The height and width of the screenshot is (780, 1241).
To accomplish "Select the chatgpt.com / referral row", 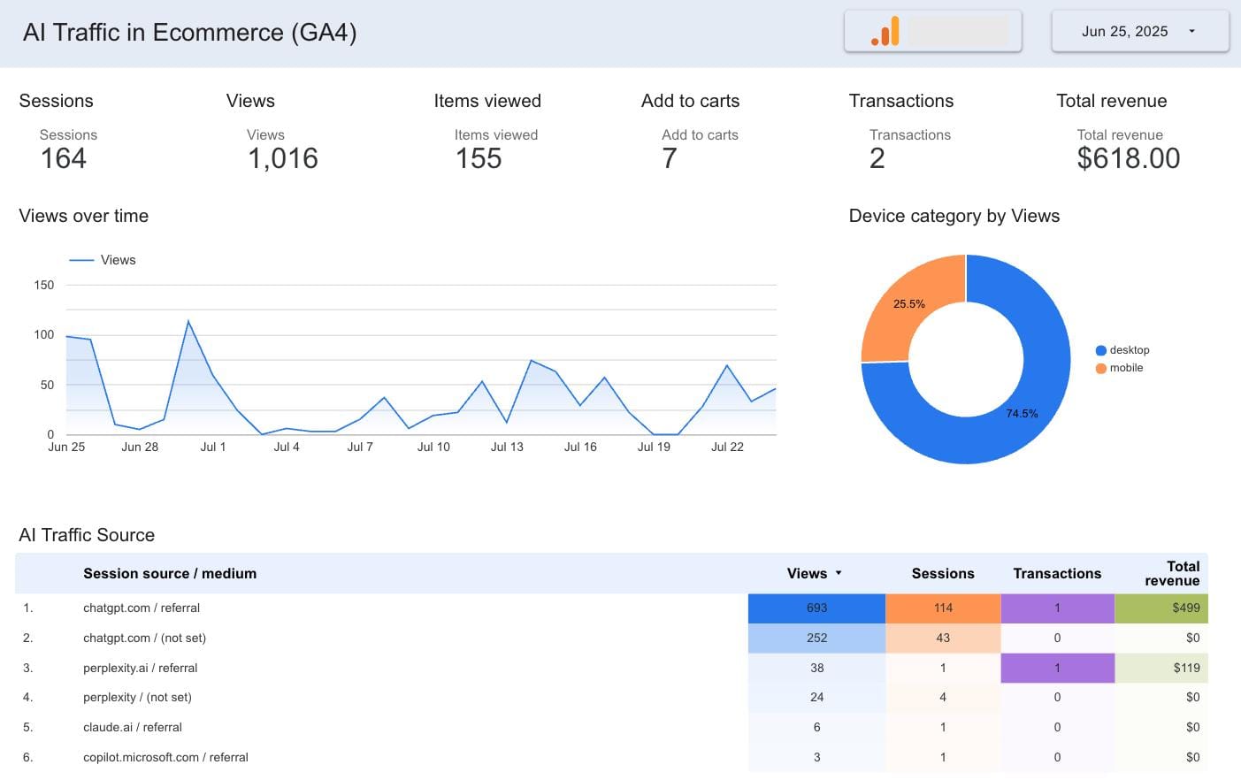I will click(611, 608).
